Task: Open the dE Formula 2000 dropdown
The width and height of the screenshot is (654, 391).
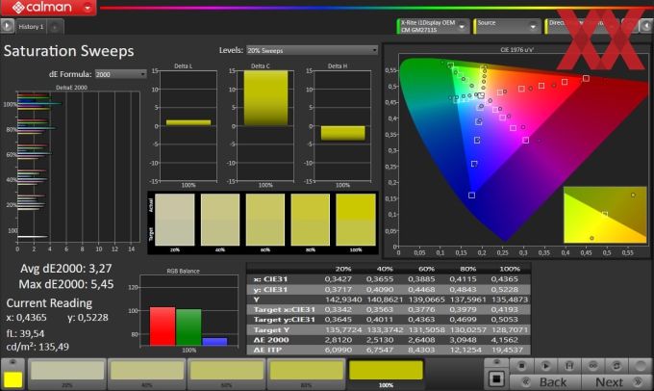Action: pos(120,74)
